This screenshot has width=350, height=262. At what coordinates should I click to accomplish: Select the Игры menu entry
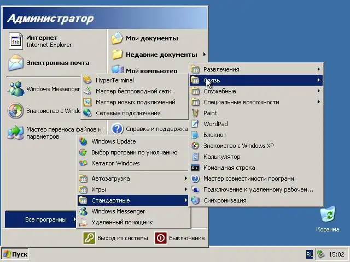click(x=133, y=189)
